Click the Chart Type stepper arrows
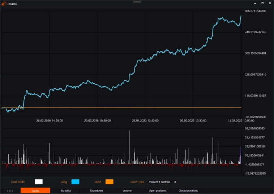Image resolution: width=274 pixels, height=194 pixels. tap(175, 182)
